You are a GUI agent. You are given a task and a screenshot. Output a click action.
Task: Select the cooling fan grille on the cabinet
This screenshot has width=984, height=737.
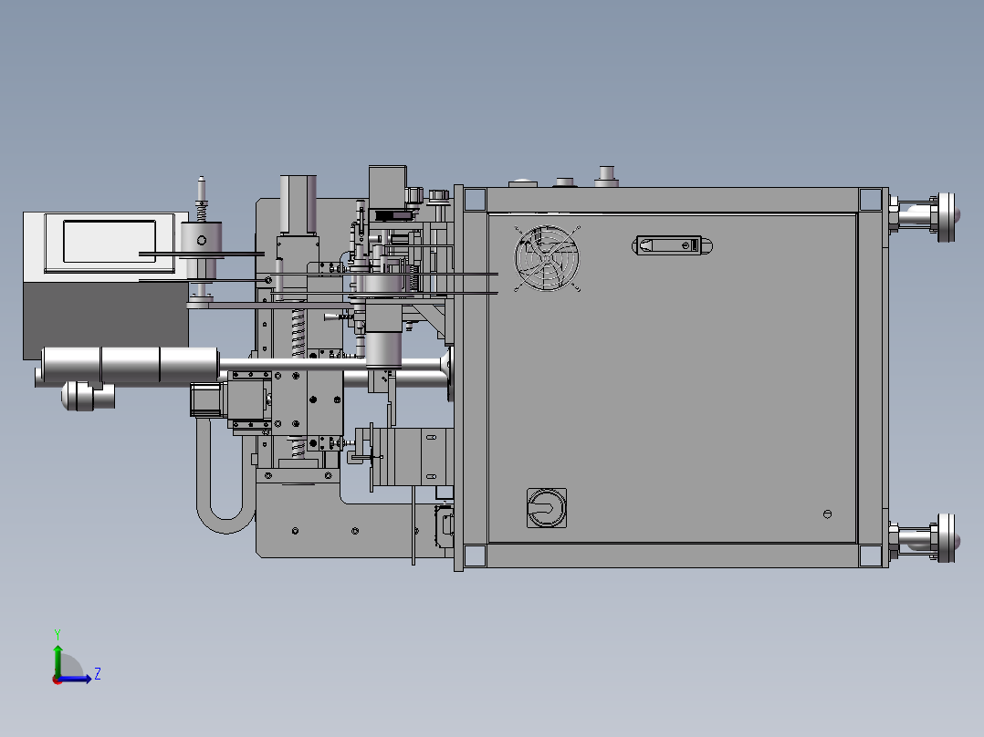pyautogui.click(x=547, y=258)
